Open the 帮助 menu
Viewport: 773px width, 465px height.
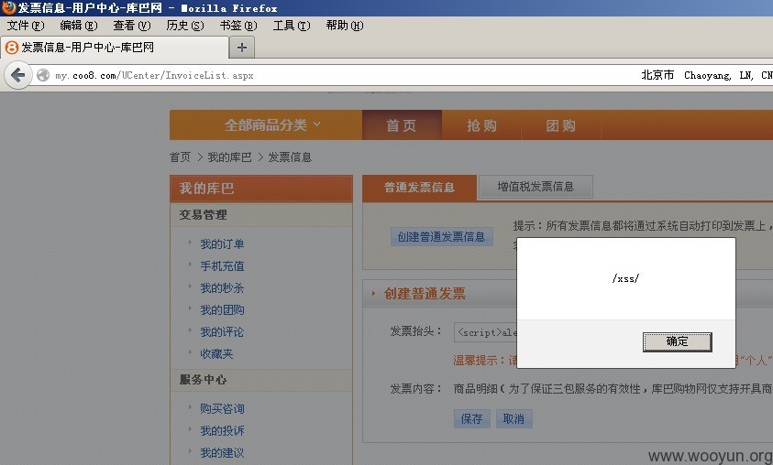[x=345, y=26]
